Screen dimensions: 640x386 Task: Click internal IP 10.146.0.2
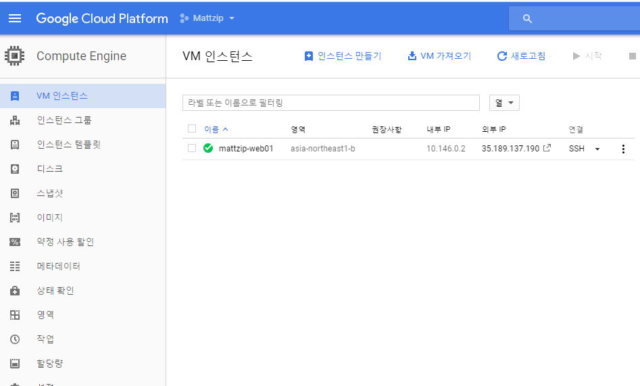click(x=446, y=149)
